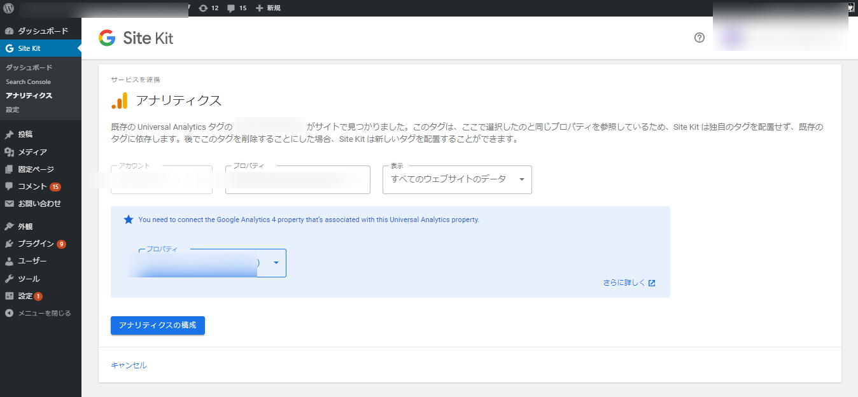Open Site Kit 設定 submenu item
The height and width of the screenshot is (397, 858).
tap(13, 109)
